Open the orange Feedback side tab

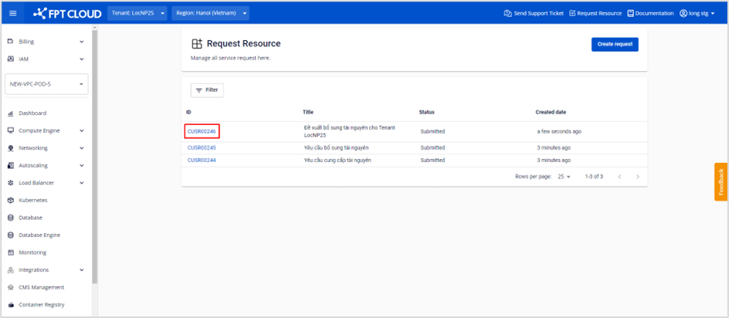click(x=721, y=181)
